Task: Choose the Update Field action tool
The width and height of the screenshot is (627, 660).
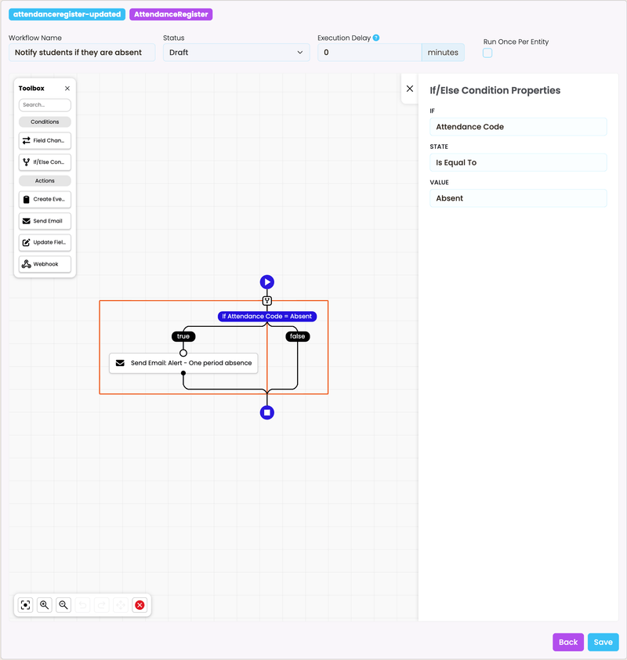Action: pos(45,242)
